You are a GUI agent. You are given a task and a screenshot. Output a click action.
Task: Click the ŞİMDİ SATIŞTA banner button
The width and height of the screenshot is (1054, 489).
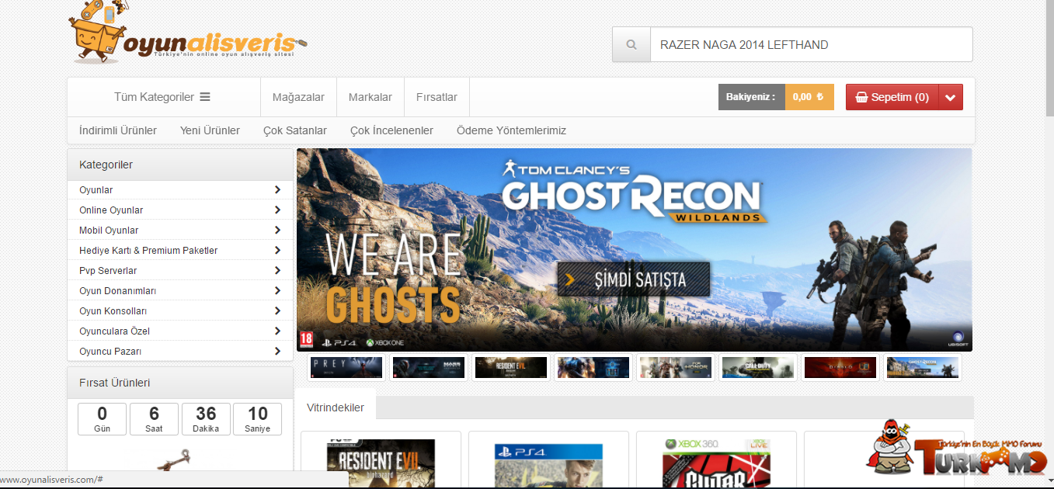pyautogui.click(x=633, y=279)
